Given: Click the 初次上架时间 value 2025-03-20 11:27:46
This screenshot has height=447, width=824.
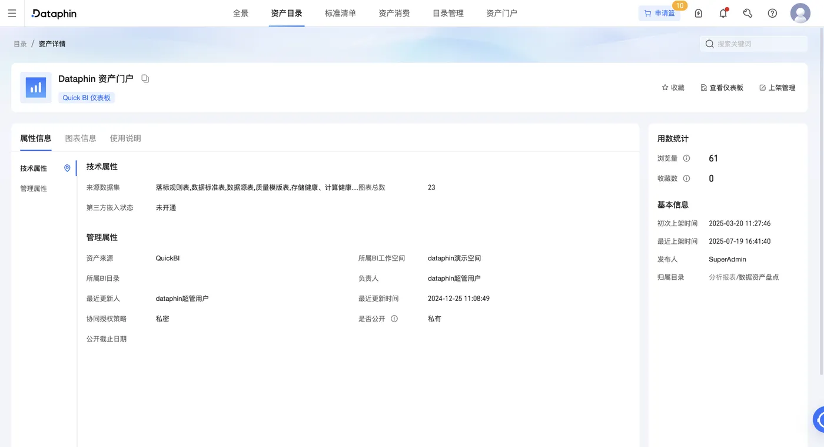Looking at the screenshot, I should coord(740,224).
